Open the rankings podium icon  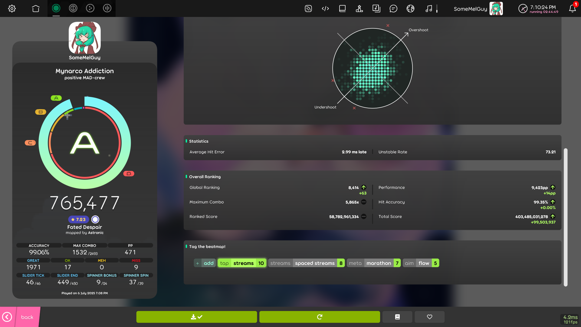coord(359,8)
